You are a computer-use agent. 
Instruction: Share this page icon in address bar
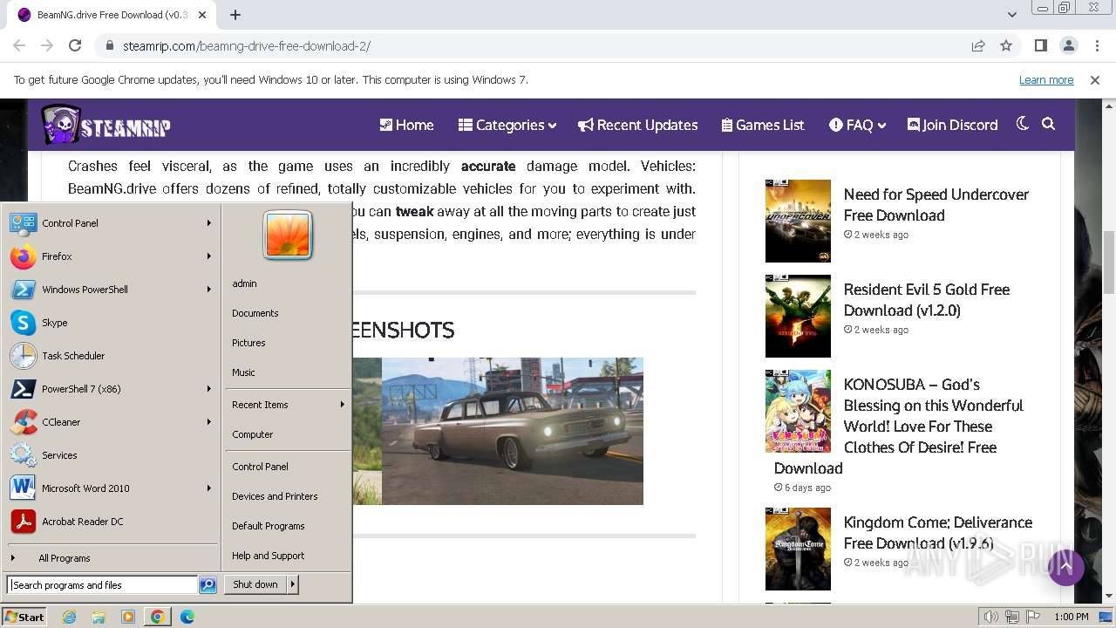[978, 45]
